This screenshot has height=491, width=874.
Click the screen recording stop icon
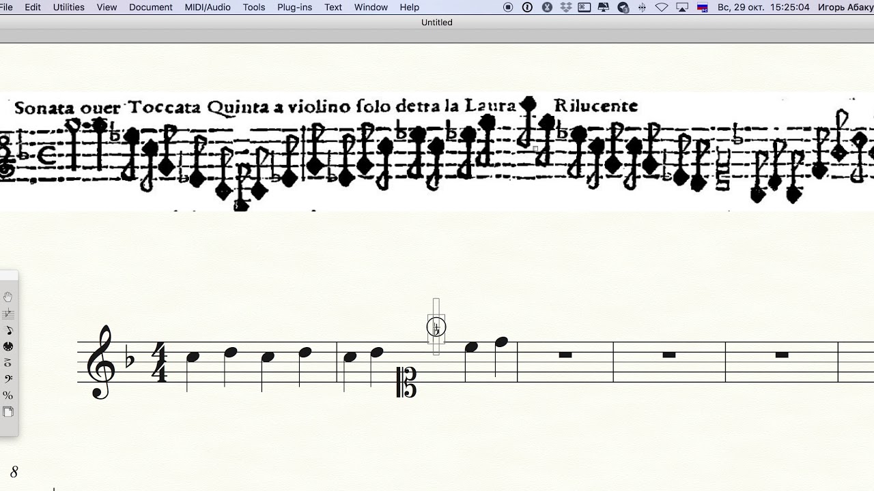508,8
